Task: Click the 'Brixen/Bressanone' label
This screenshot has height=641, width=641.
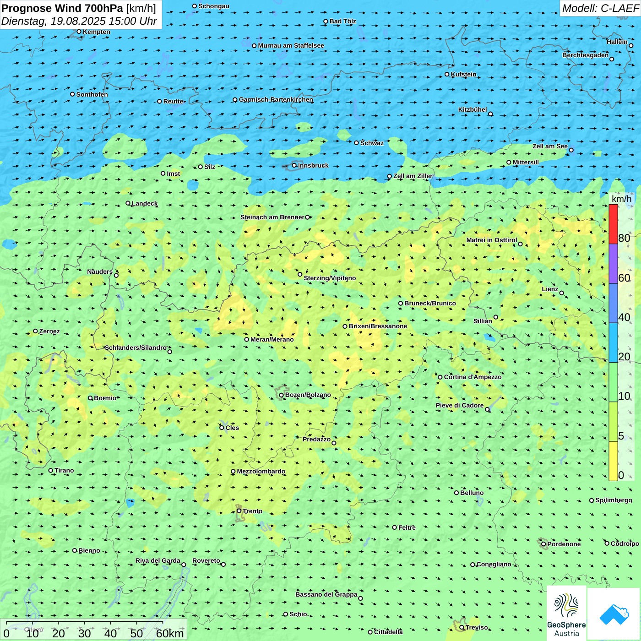Action: coord(378,326)
